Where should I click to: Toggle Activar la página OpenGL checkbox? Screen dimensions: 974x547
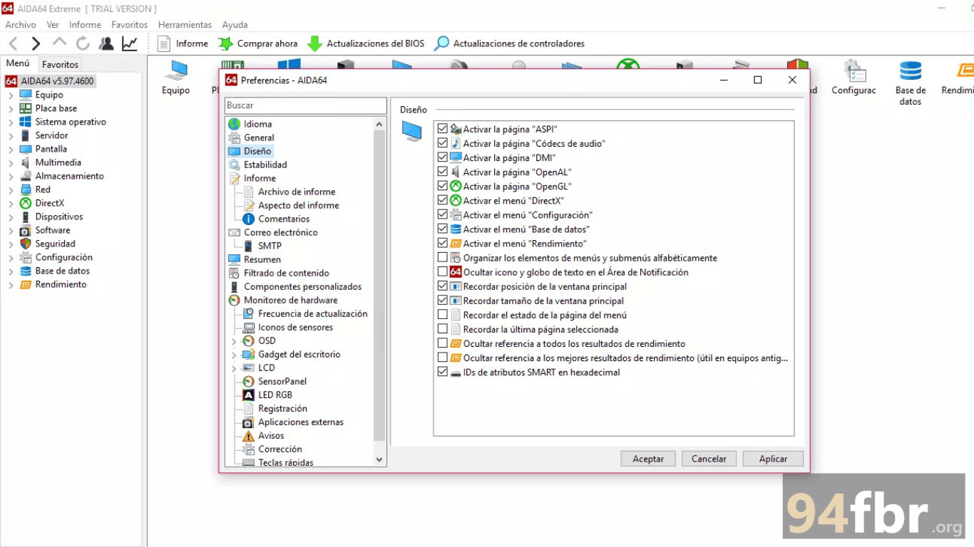point(443,186)
